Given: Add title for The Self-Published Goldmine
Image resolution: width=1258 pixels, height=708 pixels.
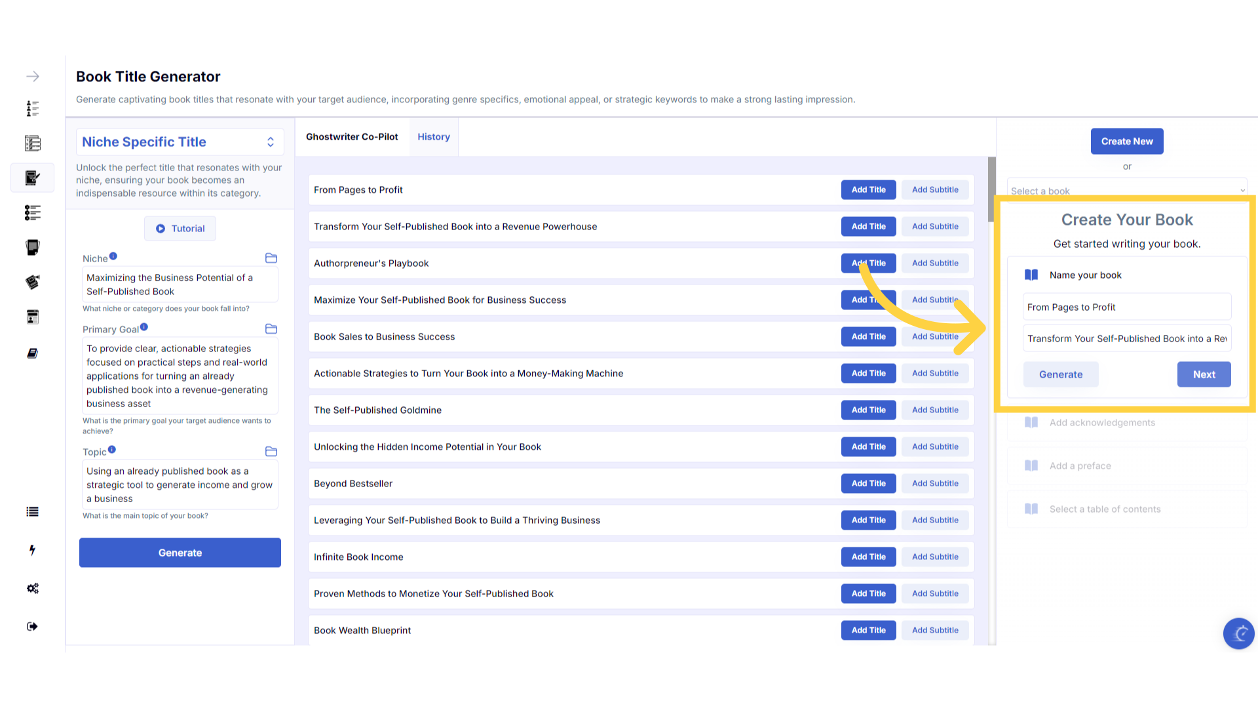Looking at the screenshot, I should click(x=868, y=410).
